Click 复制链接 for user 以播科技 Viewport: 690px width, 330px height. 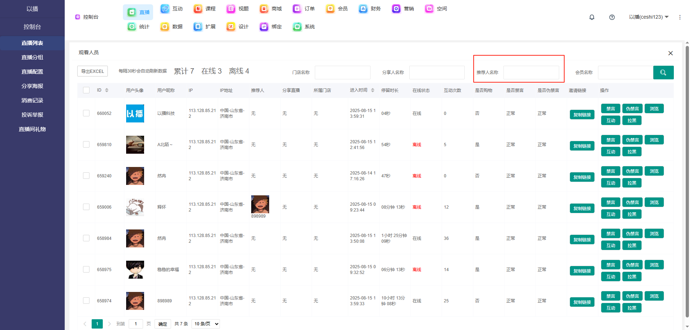click(x=582, y=115)
